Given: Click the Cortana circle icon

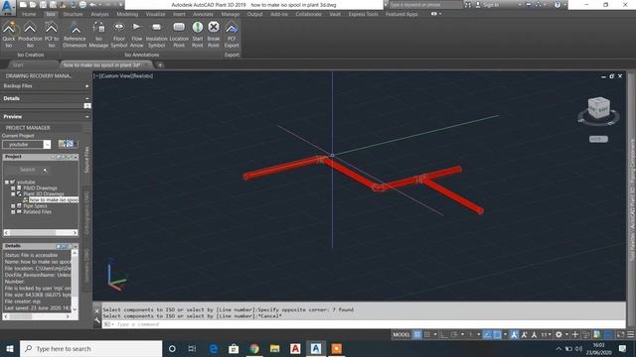Looking at the screenshot, I should [172, 348].
